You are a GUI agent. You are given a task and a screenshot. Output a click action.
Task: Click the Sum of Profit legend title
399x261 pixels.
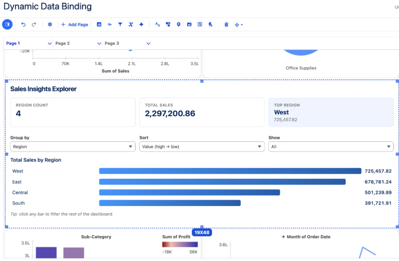[x=176, y=237]
